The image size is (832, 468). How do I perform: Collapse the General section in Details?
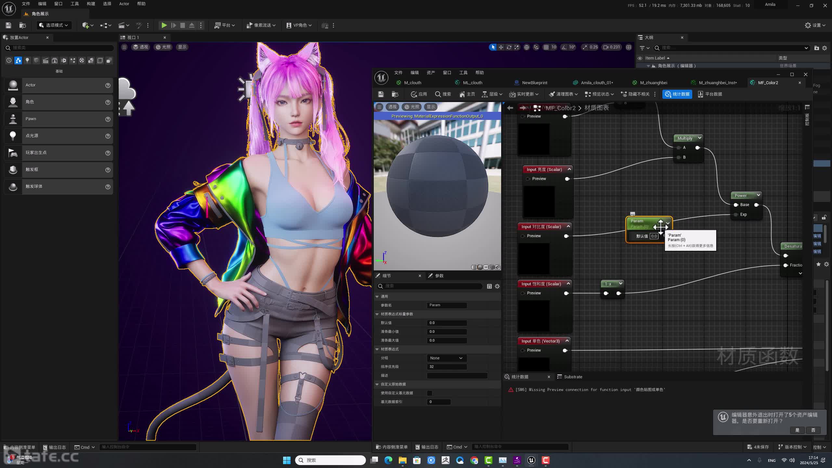point(378,297)
